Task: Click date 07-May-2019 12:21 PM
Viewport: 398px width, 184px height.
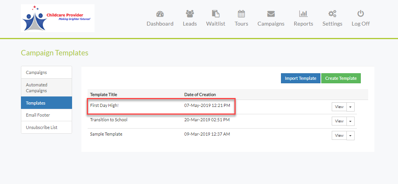Action: click(x=207, y=105)
